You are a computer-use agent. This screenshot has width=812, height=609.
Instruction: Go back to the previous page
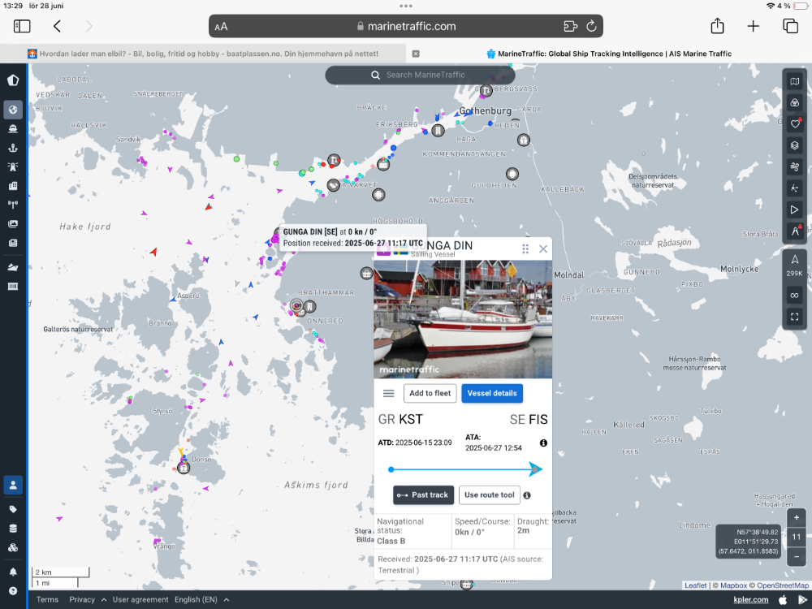pyautogui.click(x=57, y=27)
